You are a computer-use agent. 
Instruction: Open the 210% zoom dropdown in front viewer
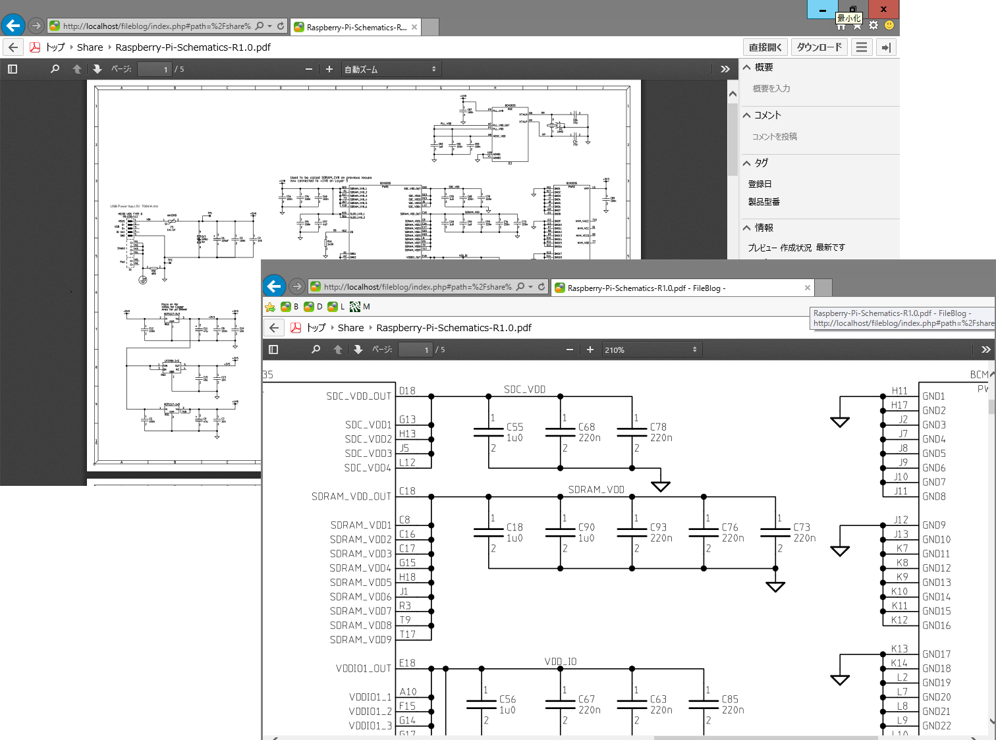[651, 350]
